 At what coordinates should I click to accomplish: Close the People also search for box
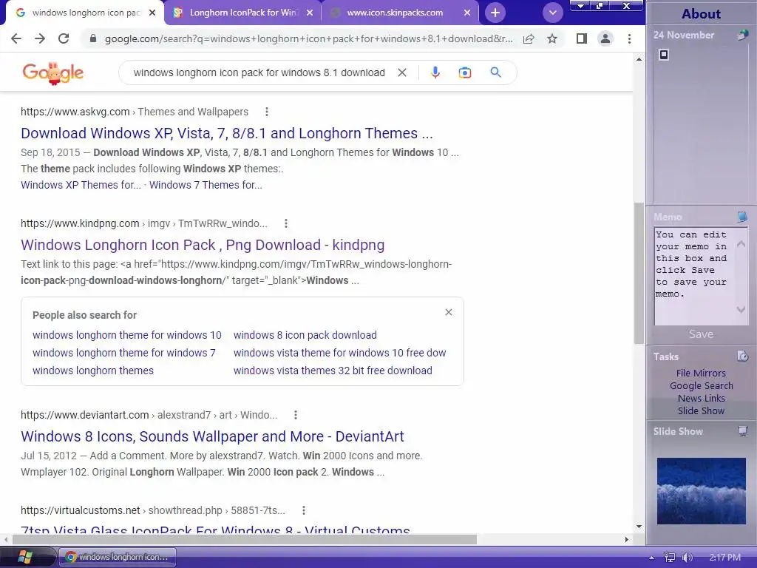pos(449,312)
